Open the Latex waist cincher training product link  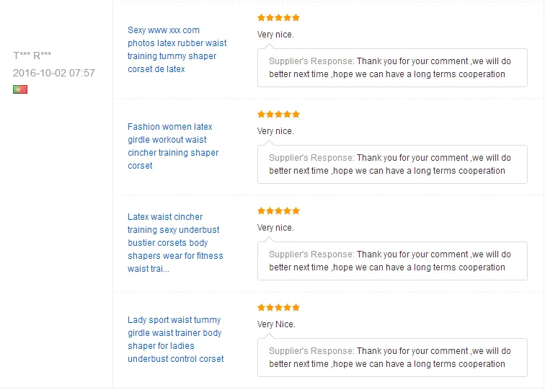click(x=175, y=243)
